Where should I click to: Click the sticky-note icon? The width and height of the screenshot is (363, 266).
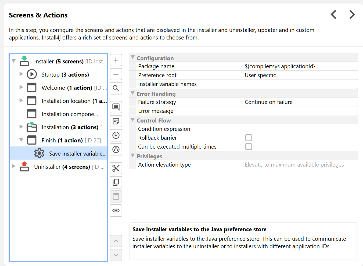pyautogui.click(x=116, y=121)
